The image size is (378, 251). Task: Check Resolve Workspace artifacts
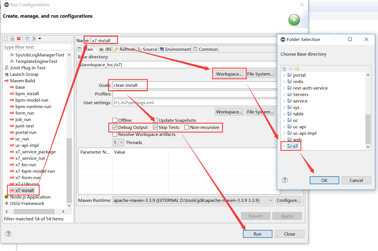click(x=115, y=134)
